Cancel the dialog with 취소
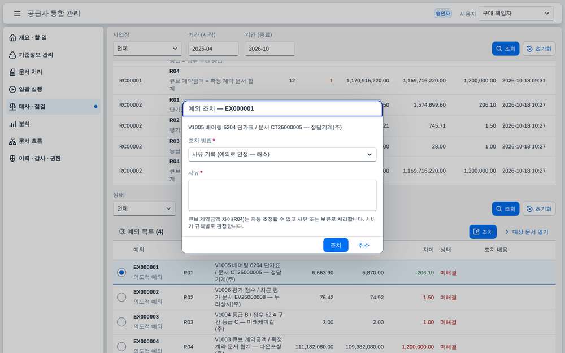The image size is (565, 353). click(364, 245)
